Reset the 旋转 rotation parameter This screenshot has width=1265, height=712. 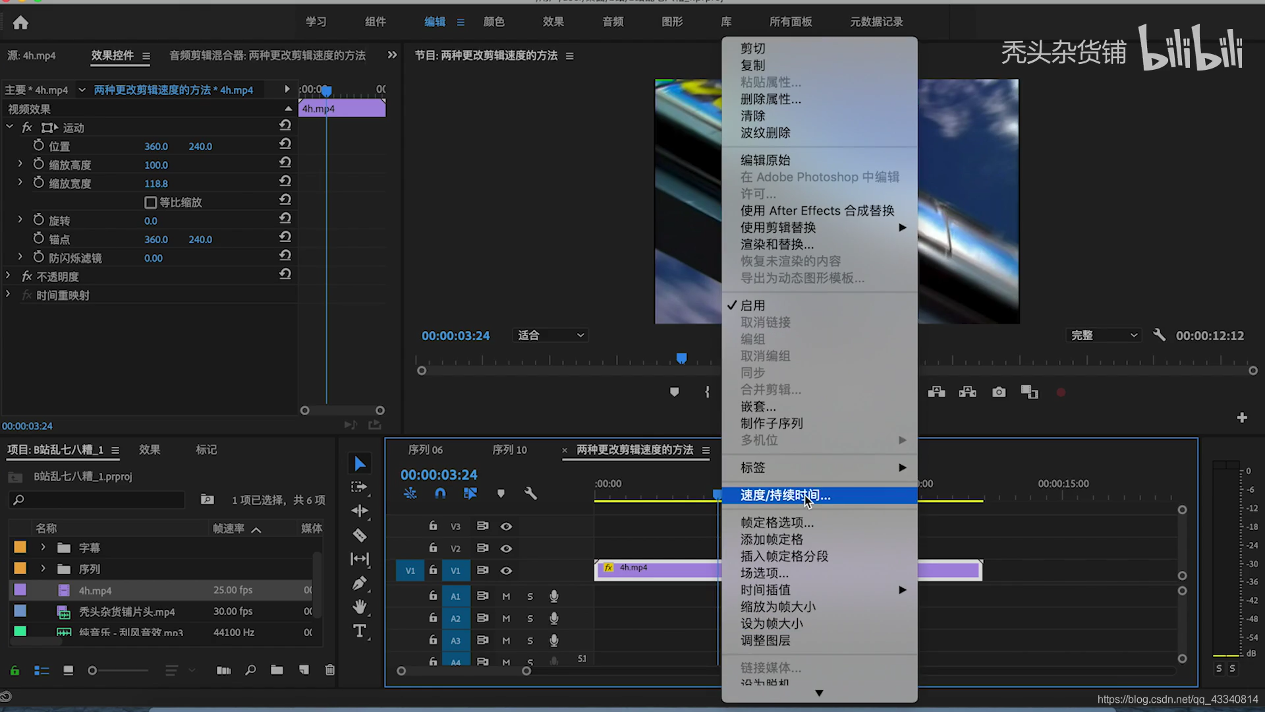285,219
